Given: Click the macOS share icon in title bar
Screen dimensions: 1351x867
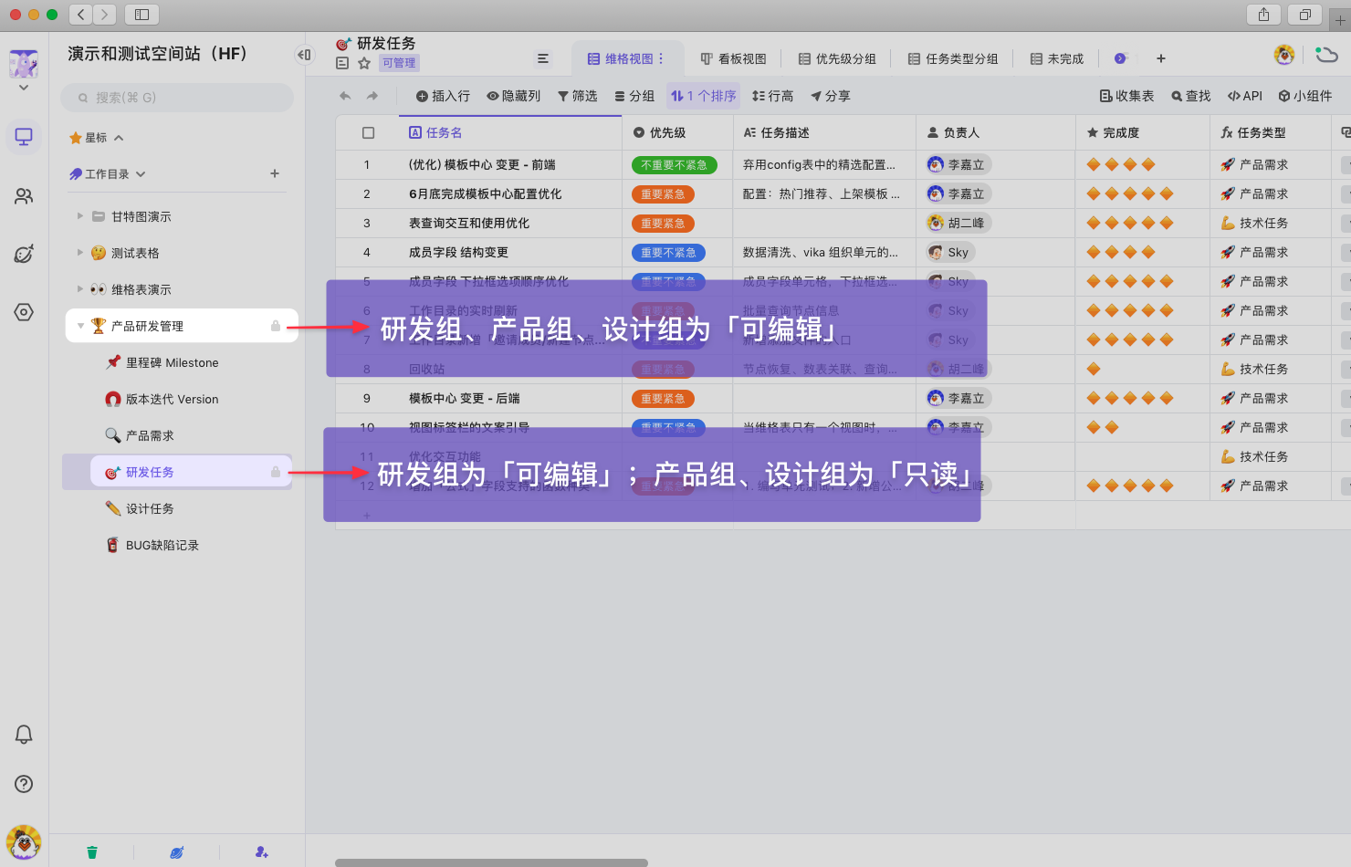Looking at the screenshot, I should coord(1263,15).
